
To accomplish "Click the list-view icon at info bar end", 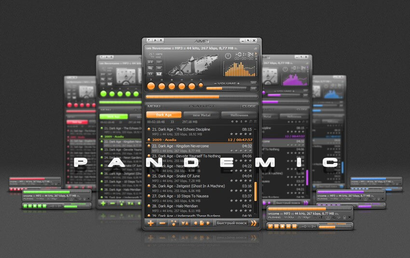I will pyautogui.click(x=255, y=122).
